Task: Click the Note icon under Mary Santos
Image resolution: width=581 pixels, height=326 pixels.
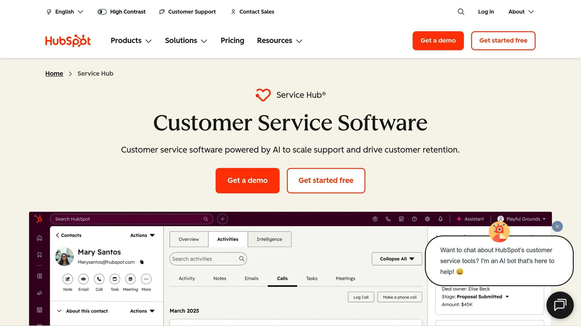Action: pos(68,279)
